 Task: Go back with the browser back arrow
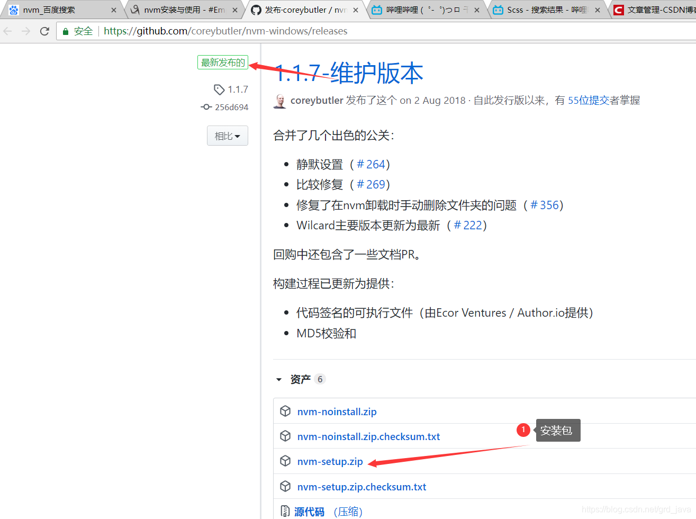tap(8, 31)
